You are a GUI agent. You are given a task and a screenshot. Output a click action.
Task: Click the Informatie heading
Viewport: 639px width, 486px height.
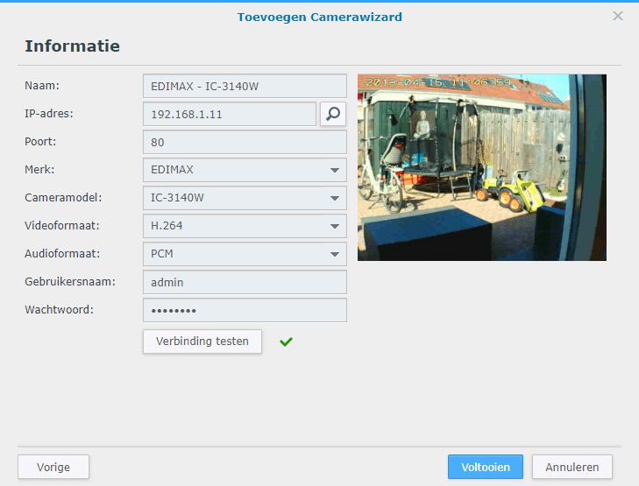(x=72, y=46)
